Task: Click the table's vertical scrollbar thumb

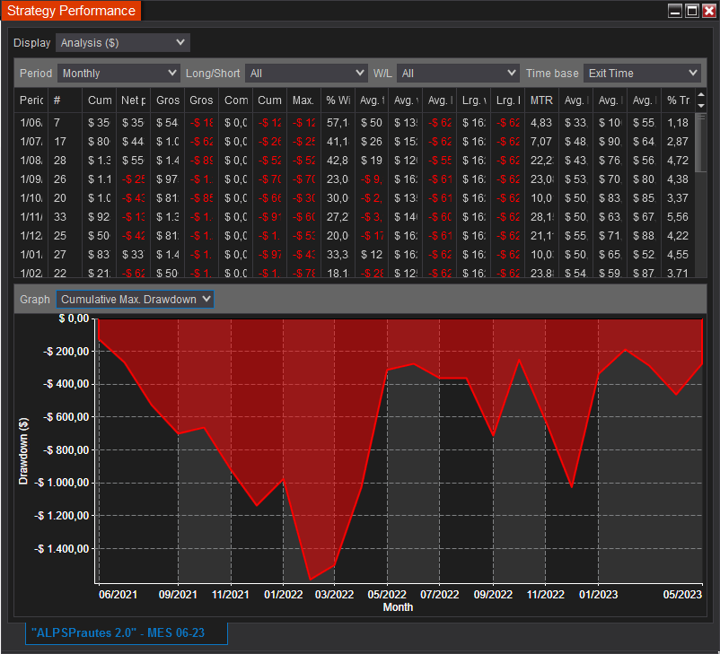Action: 701,143
